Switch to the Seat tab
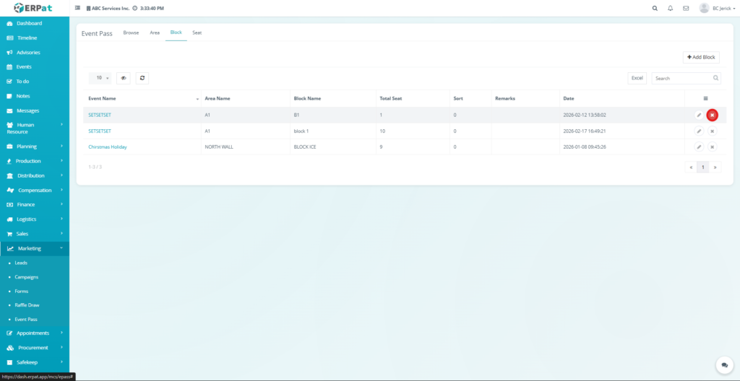The width and height of the screenshot is (740, 381). tap(197, 32)
